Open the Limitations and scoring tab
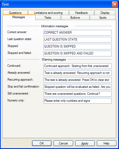 [x=48, y=13]
